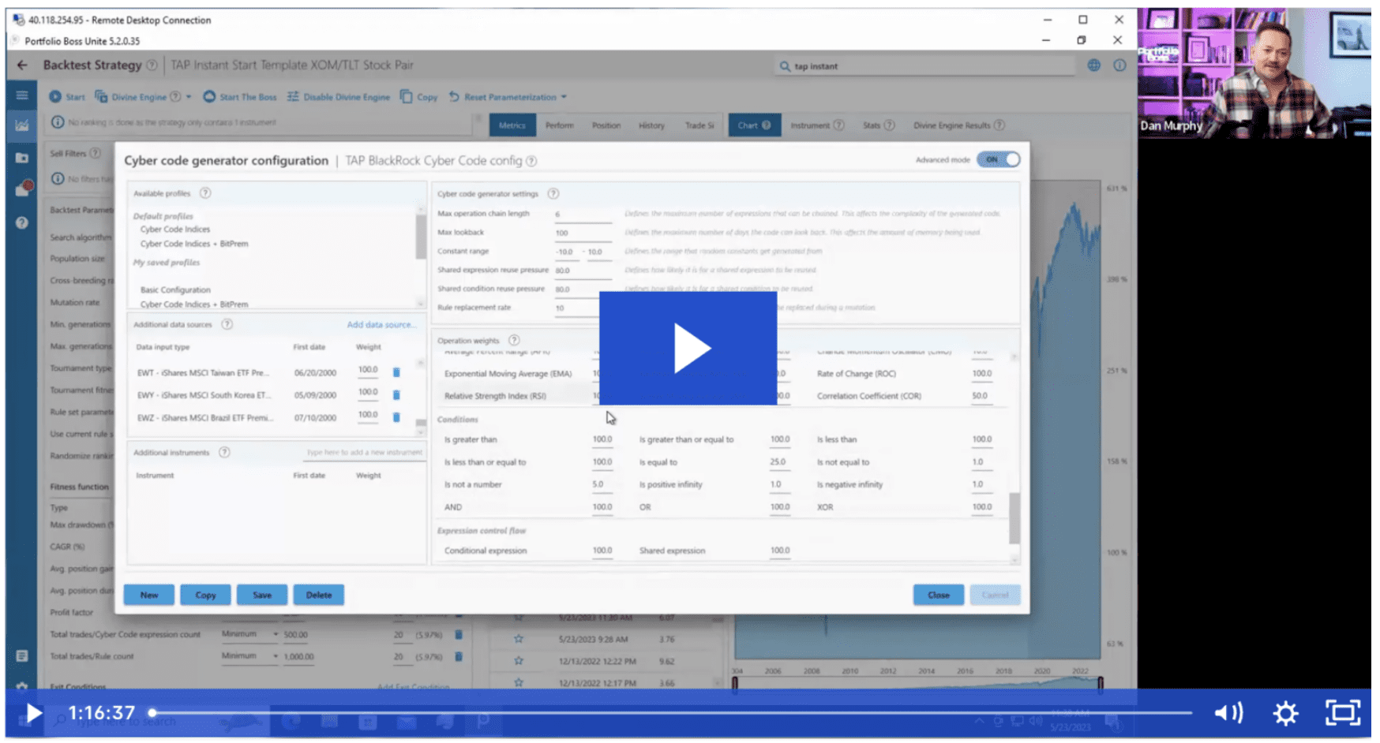Open Minimum dropdown for Cyber Code expression count
The width and height of the screenshot is (1380, 743).
(276, 634)
